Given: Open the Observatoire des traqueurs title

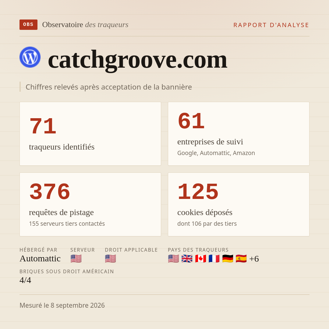Looking at the screenshot, I should (x=85, y=25).
